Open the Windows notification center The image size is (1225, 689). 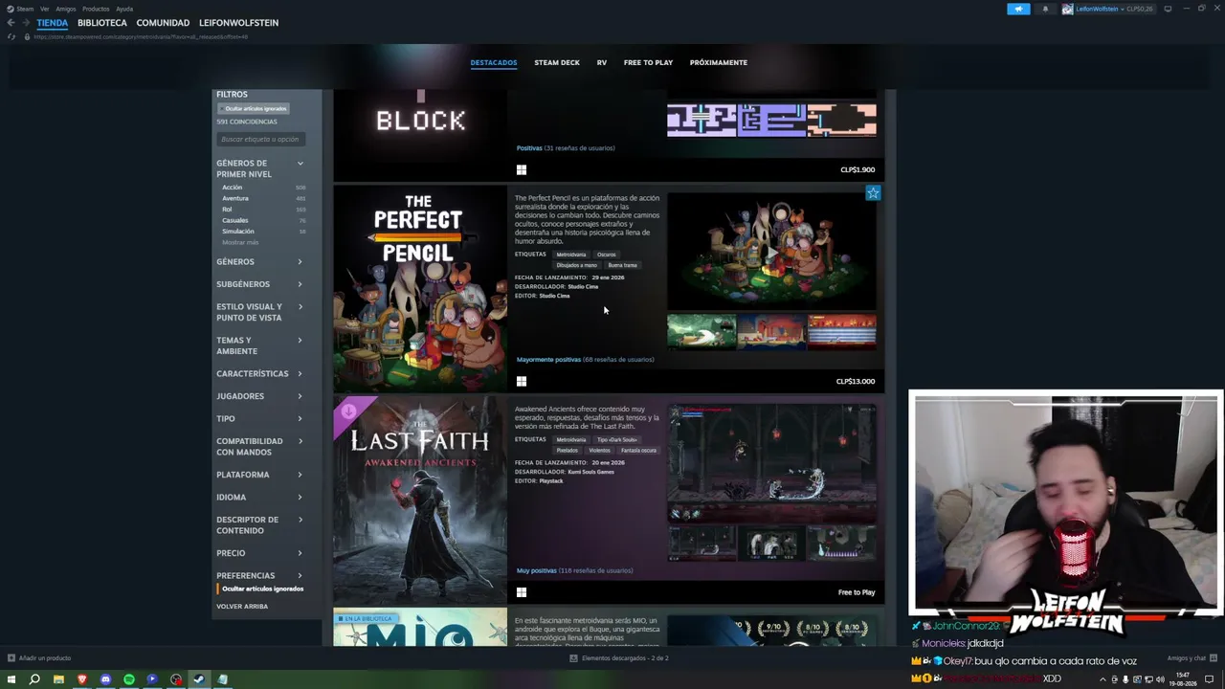(1209, 679)
